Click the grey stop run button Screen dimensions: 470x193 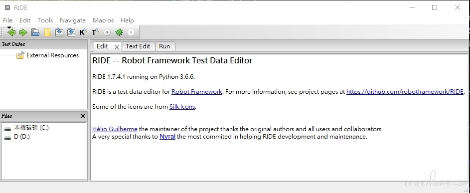131,32
